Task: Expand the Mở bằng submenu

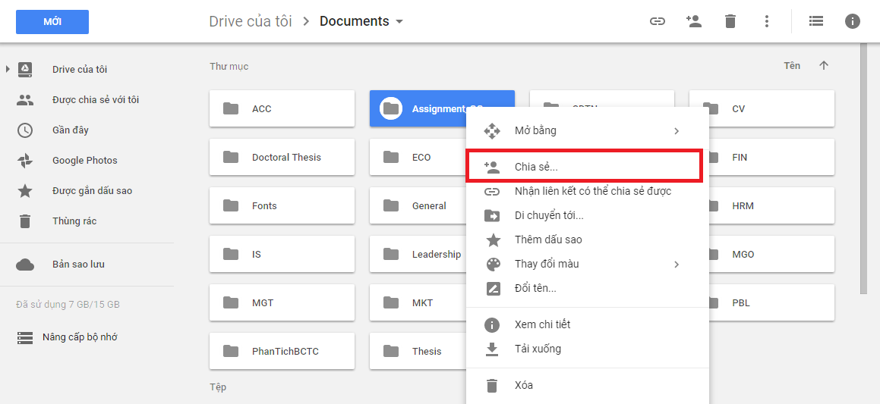Action: pos(676,131)
